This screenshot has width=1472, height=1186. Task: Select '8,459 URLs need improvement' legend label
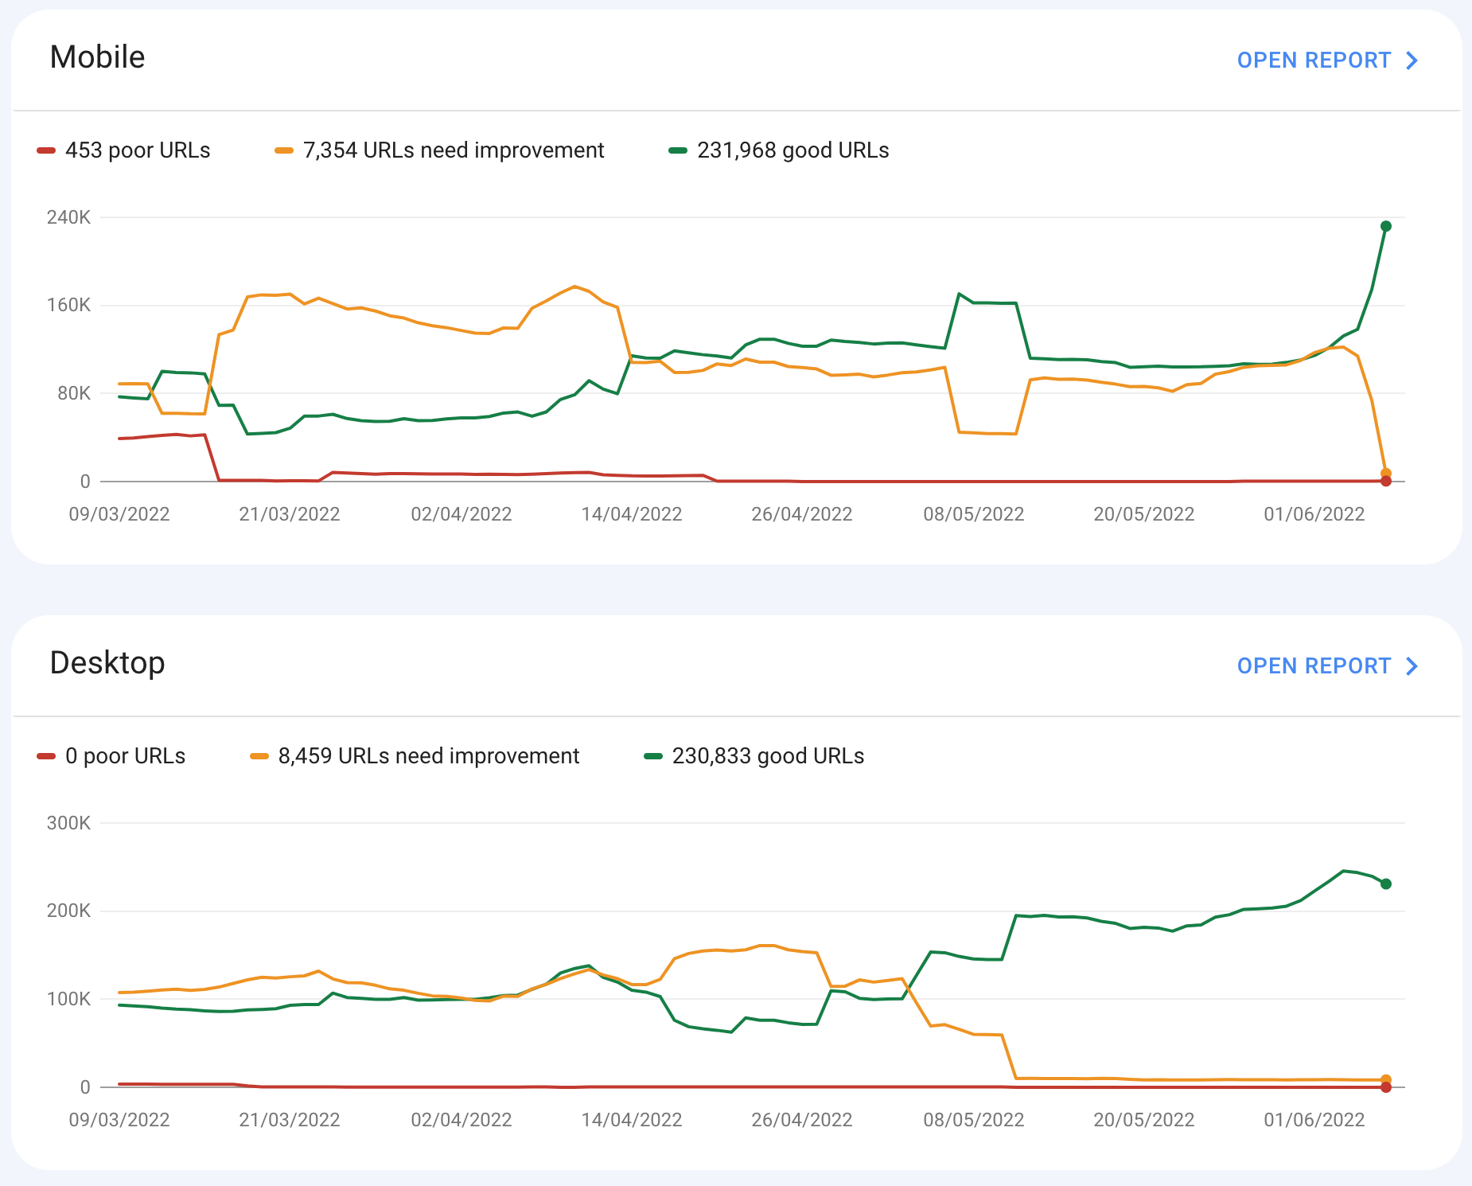click(x=429, y=756)
